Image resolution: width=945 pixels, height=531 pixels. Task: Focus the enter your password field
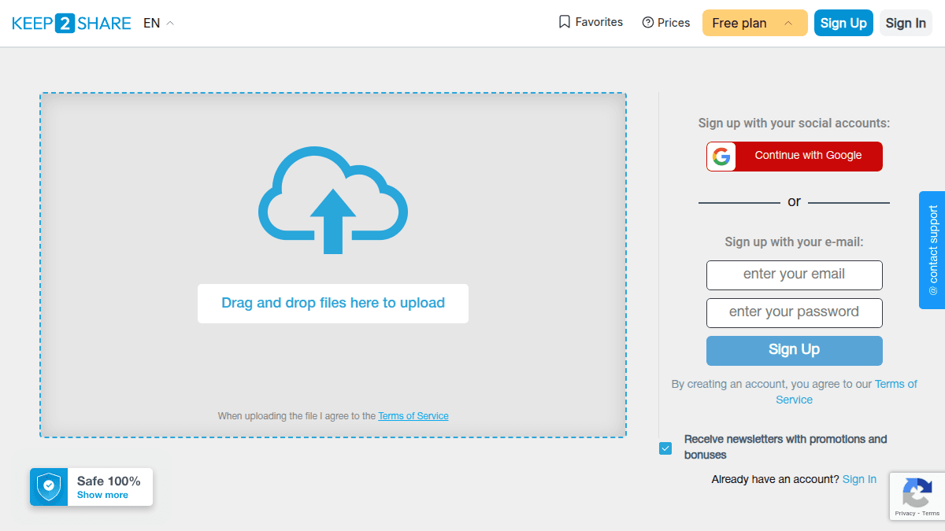(x=794, y=312)
